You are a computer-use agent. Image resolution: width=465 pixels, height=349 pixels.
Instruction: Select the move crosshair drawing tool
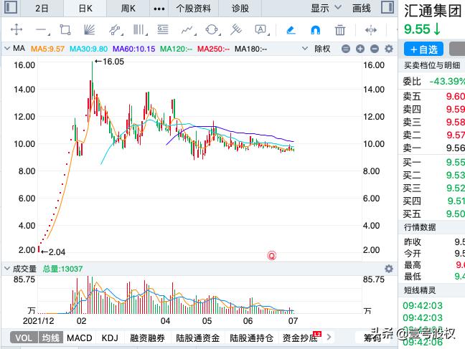point(17,30)
